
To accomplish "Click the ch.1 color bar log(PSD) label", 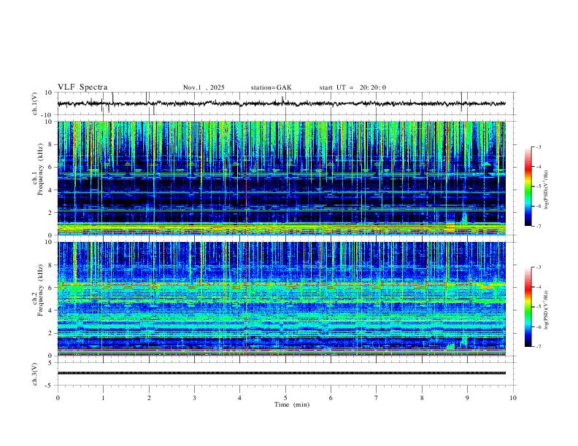I will [546, 190].
